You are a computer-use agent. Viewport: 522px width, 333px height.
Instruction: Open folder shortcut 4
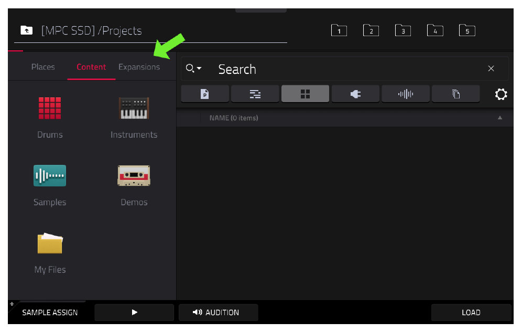pos(435,30)
